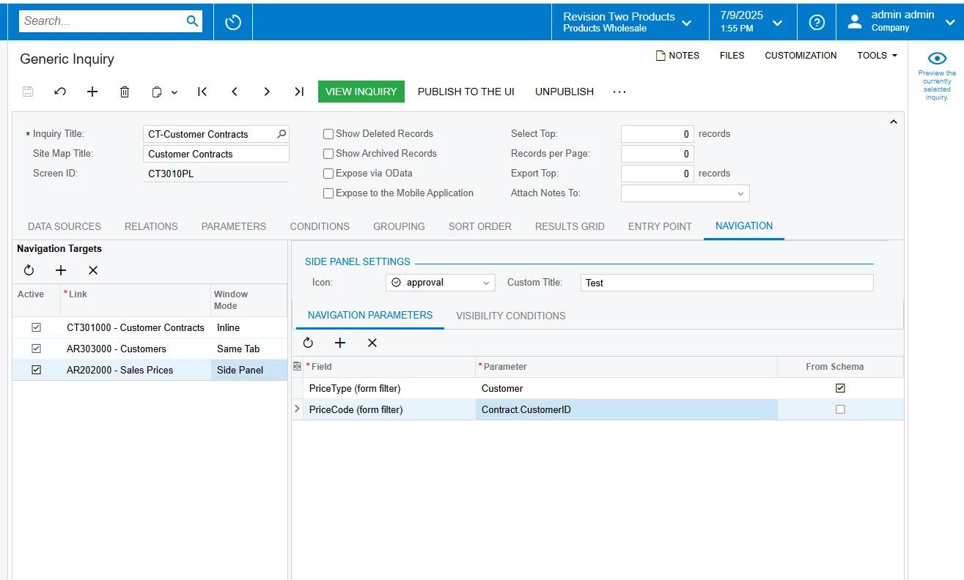Open the TOOLS dropdown menu
The height and width of the screenshot is (580, 964).
click(877, 56)
